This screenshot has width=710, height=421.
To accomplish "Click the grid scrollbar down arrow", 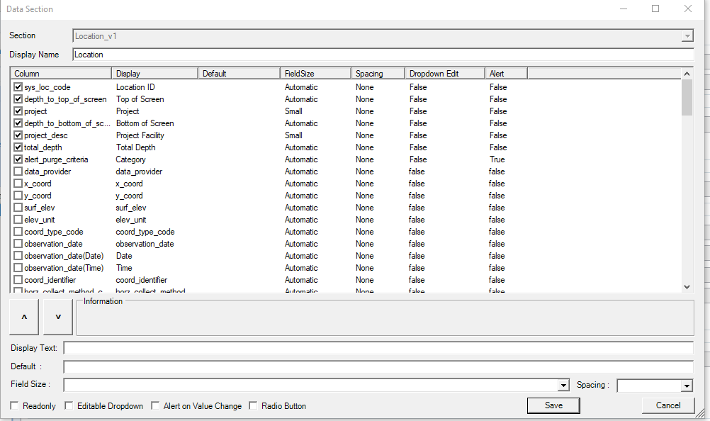I will 687,286.
